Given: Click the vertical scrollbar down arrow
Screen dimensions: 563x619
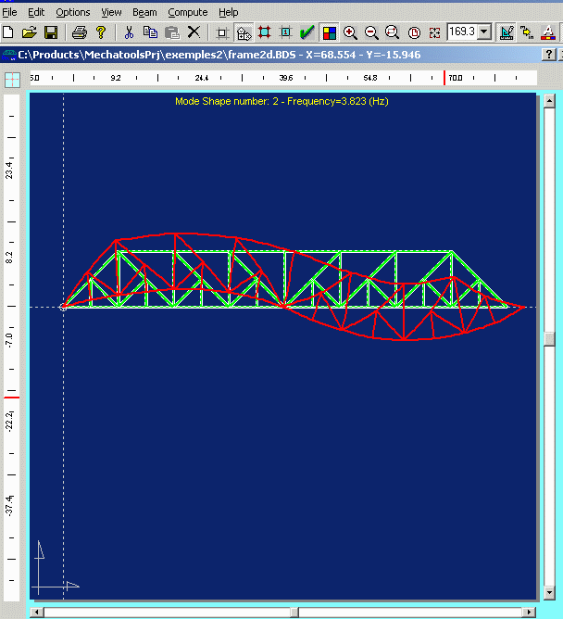Looking at the screenshot, I should coord(549,592).
